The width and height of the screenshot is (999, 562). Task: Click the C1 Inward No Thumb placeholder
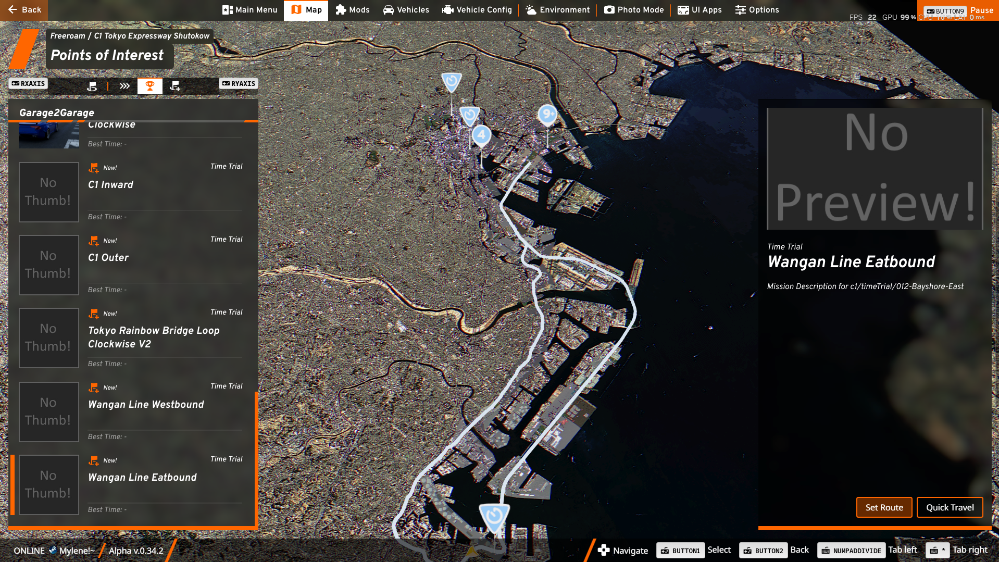[49, 192]
